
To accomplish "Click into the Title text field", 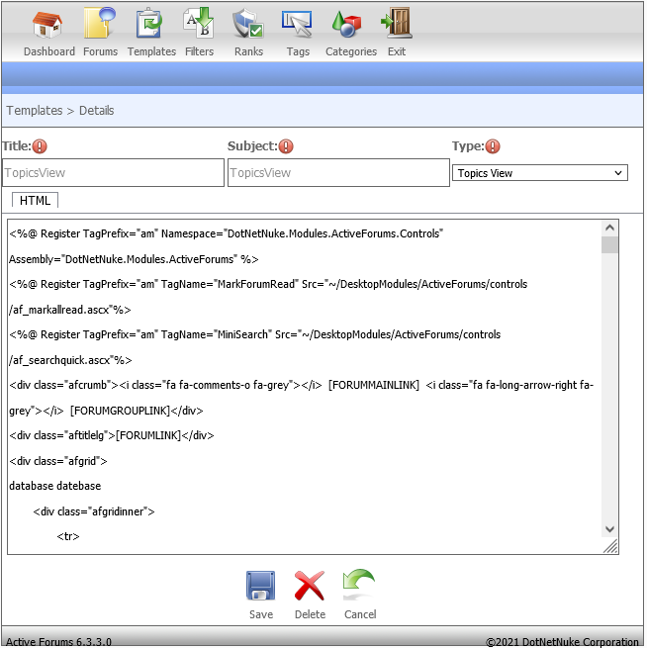I will point(113,173).
